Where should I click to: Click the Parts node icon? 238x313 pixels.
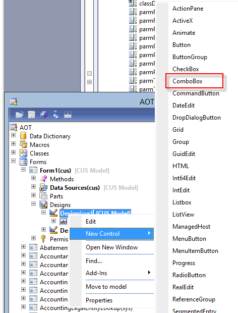pos(43,196)
